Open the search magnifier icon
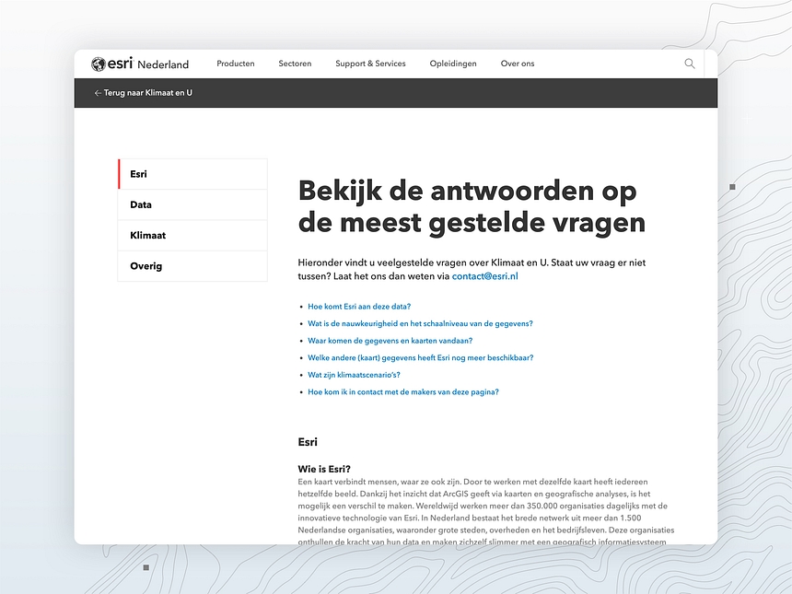Viewport: 792px width, 594px height. [690, 64]
